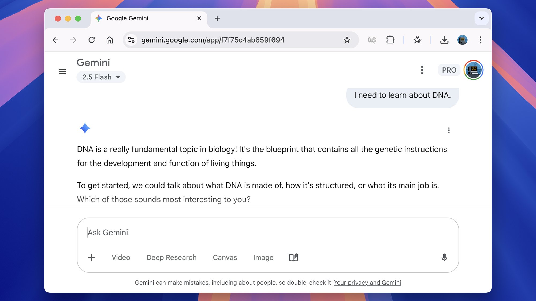Bookmark this page with star icon

pos(347,40)
